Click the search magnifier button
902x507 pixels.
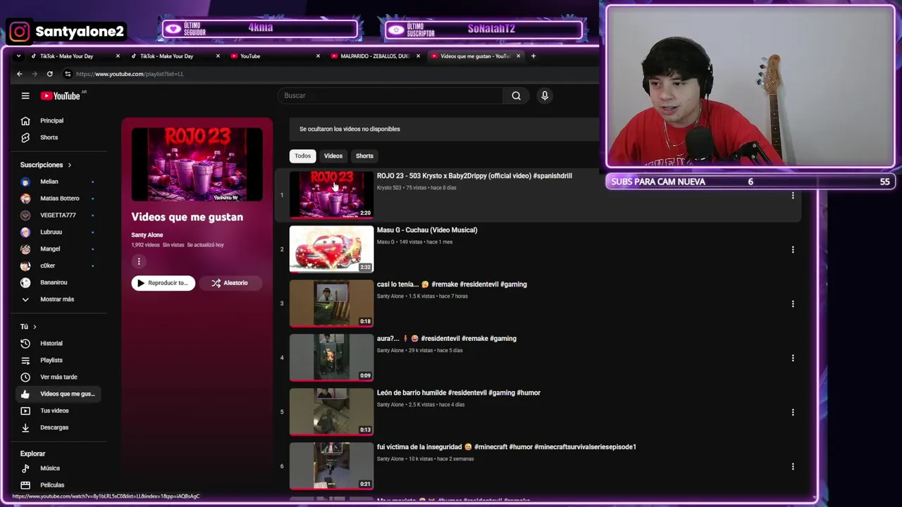tap(517, 96)
